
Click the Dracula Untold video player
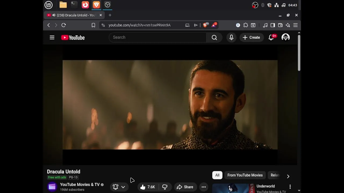click(170, 105)
